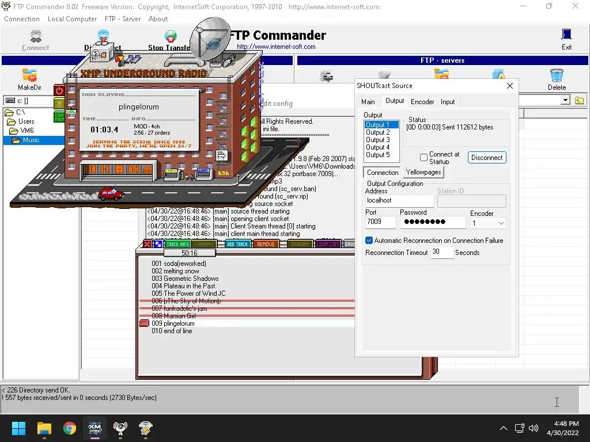Uncheck Automatic Reconnection on Connection Failure
Image resolution: width=590 pixels, height=442 pixels.
(x=369, y=241)
